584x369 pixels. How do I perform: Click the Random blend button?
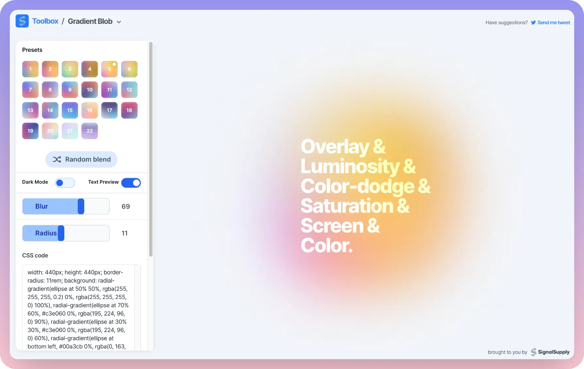coord(81,159)
